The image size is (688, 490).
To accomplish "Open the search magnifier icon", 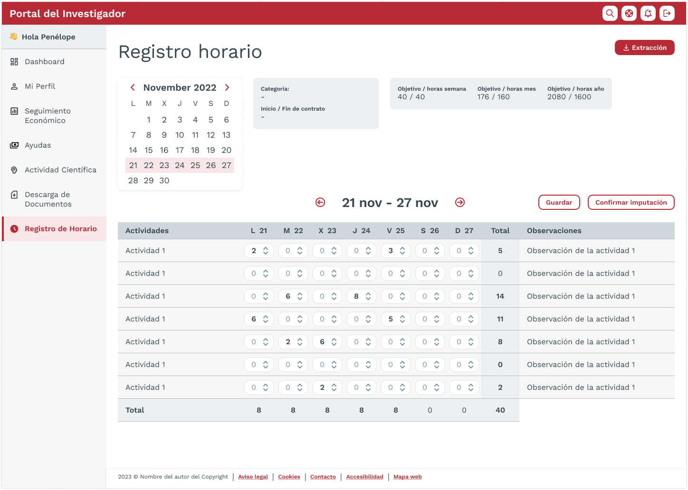I will pos(610,13).
